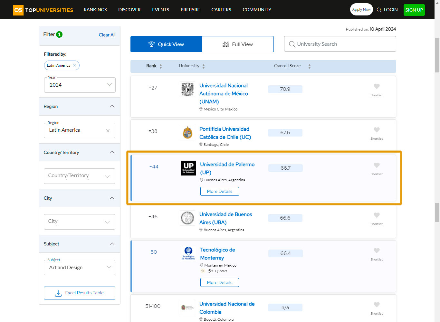Collapse the City filter section
Image resolution: width=440 pixels, height=322 pixels.
[112, 198]
